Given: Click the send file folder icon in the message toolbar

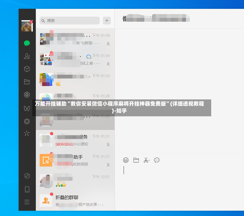Looking at the screenshot, I should 136,160.
